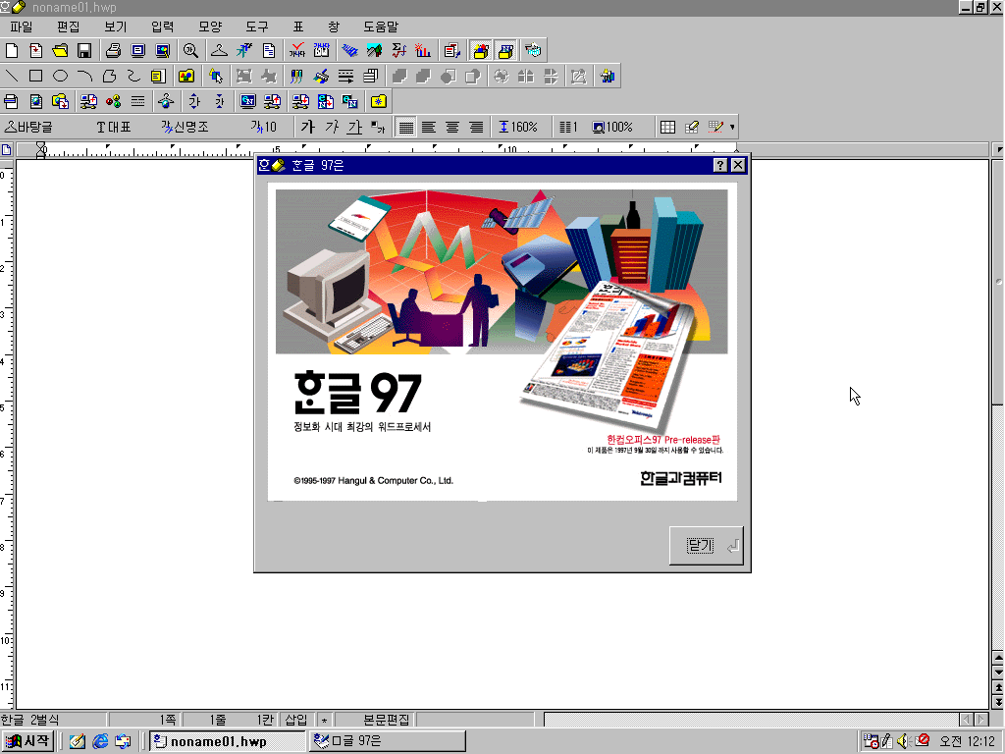This screenshot has height=754, width=1005.
Task: Click the ? help button in dialog title
Action: (719, 165)
